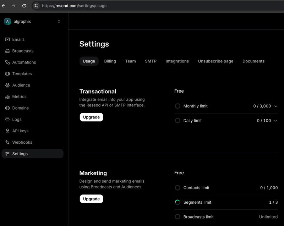Viewport: 284px width, 226px height.
Task: Click the Broadcasts limit progress ring
Action: 177,216
